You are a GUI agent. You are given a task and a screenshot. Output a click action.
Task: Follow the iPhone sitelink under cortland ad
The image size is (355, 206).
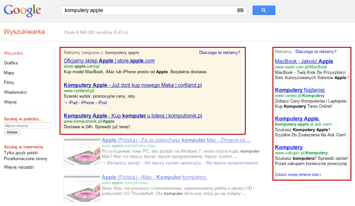pos(88,103)
